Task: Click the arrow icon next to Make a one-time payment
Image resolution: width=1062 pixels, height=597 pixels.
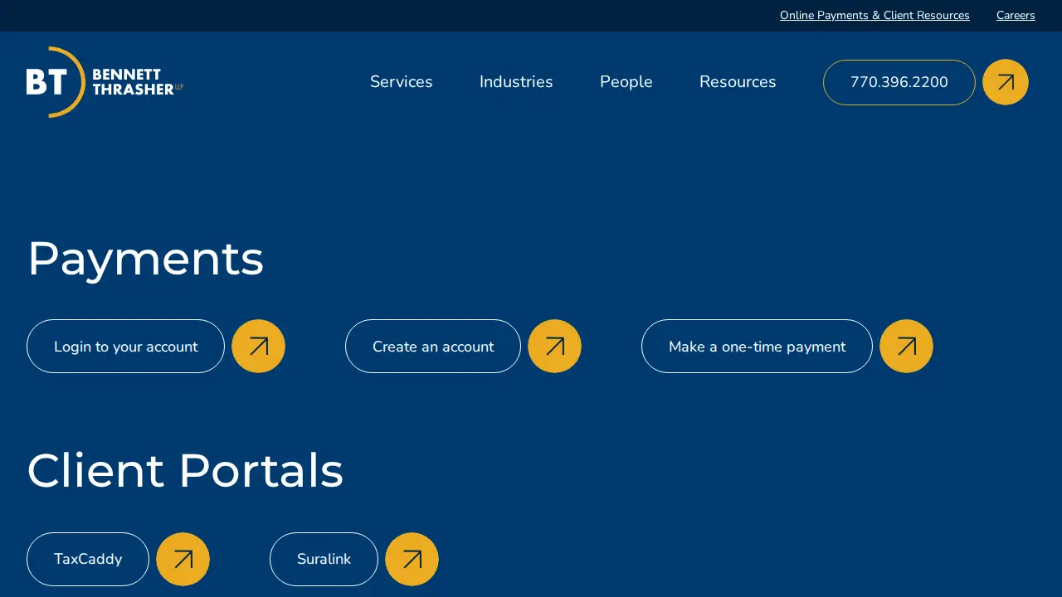Action: (x=906, y=346)
